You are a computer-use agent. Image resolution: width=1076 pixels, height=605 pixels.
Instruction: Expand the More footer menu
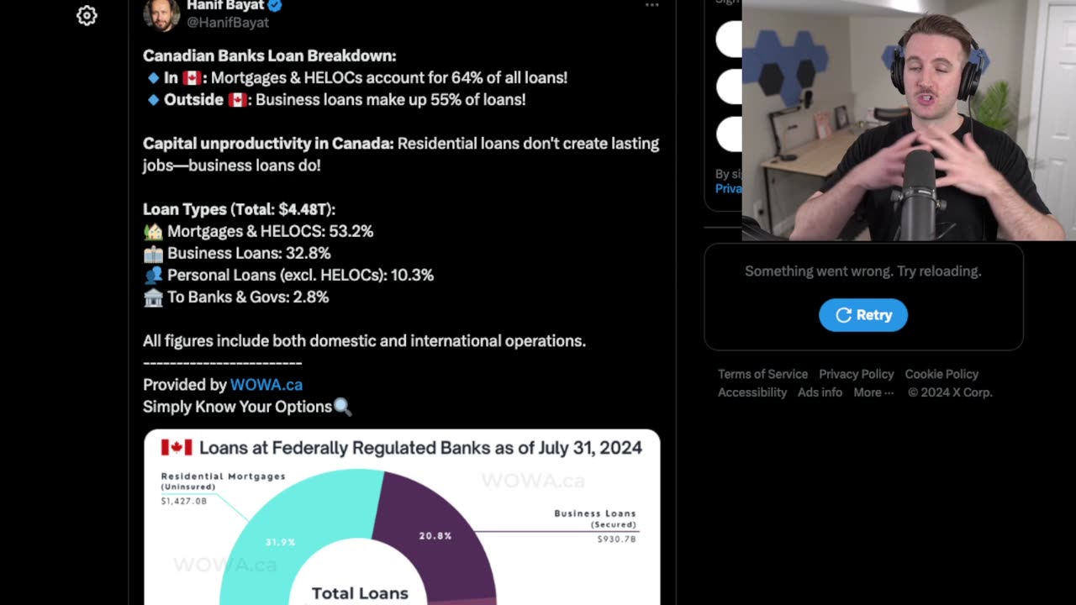873,392
